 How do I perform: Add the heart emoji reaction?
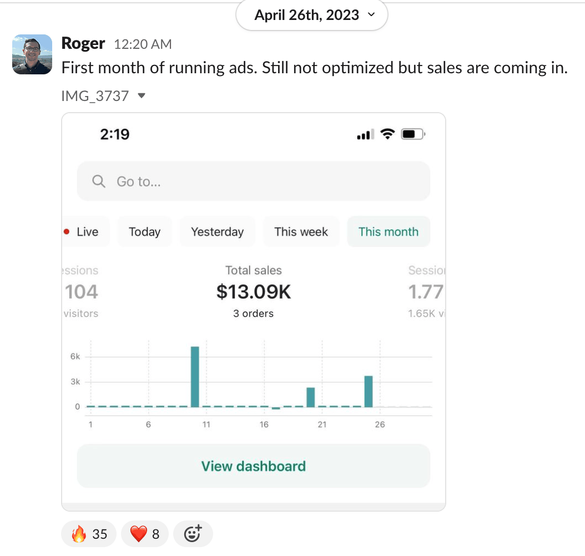click(144, 534)
